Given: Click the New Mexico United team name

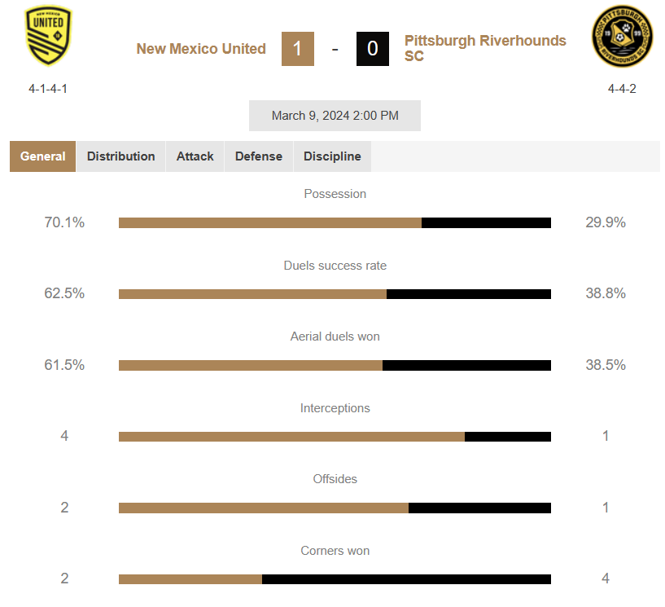Looking at the screenshot, I should (x=201, y=49).
